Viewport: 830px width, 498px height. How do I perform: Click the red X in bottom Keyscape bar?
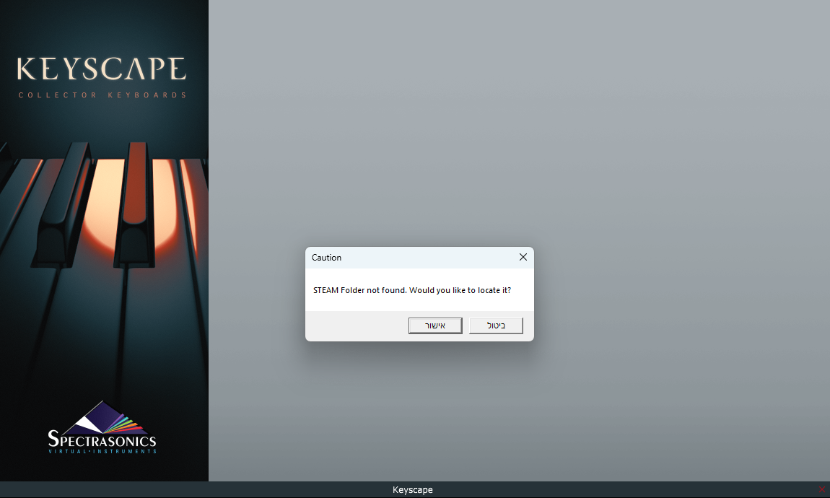coord(821,489)
